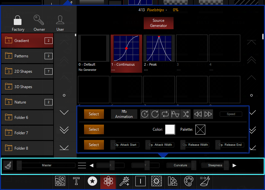Select the 2 - Peak gradient thumbnail
This screenshot has width=265, height=190.
pyautogui.click(x=159, y=48)
